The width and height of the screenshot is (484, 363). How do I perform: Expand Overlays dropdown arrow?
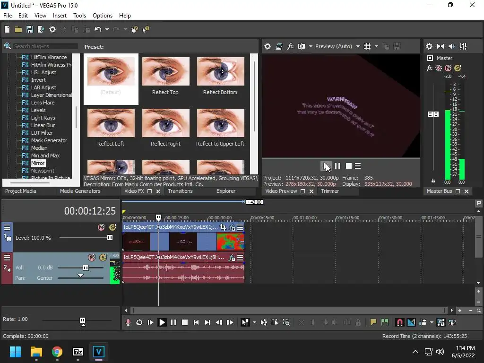376,46
